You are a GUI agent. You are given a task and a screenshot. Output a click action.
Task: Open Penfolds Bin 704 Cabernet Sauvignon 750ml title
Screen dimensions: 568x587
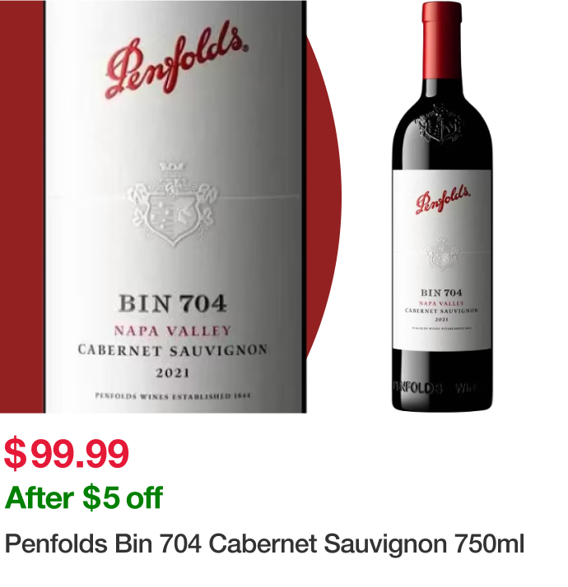click(264, 543)
